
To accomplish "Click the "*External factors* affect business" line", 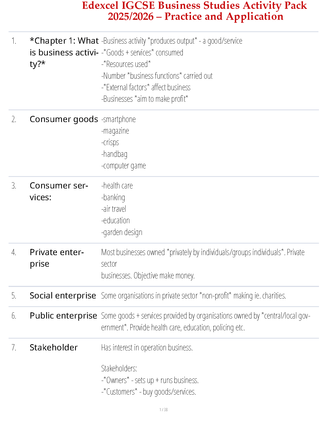I will [x=146, y=88].
